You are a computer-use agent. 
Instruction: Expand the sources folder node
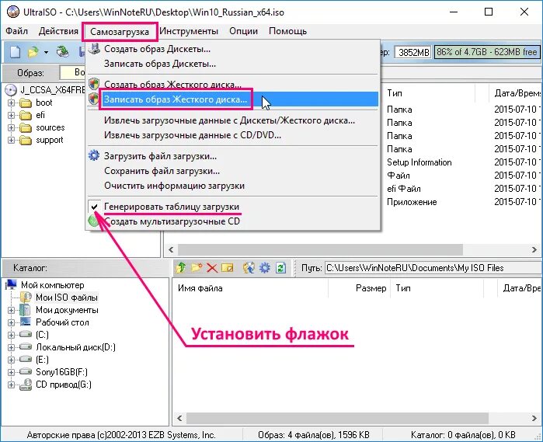pyautogui.click(x=11, y=128)
